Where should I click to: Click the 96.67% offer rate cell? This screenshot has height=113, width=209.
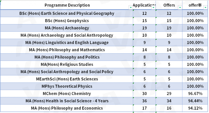195,94
